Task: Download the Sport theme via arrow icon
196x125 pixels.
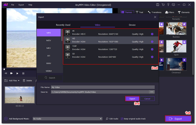Action: (184, 42)
